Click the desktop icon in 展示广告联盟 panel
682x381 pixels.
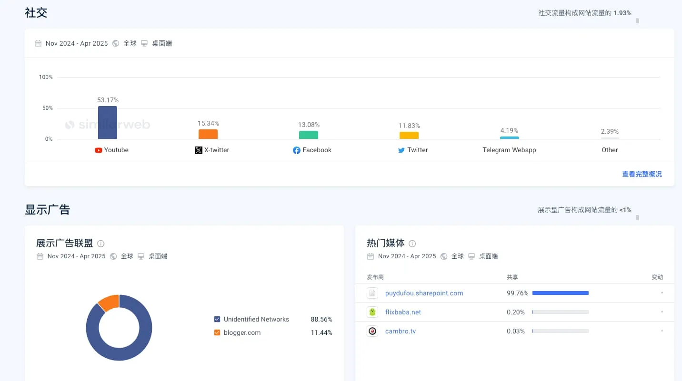(x=141, y=256)
